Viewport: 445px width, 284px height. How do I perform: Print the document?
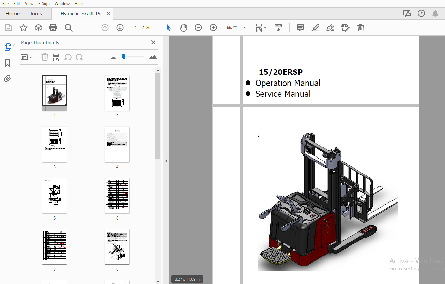53,28
